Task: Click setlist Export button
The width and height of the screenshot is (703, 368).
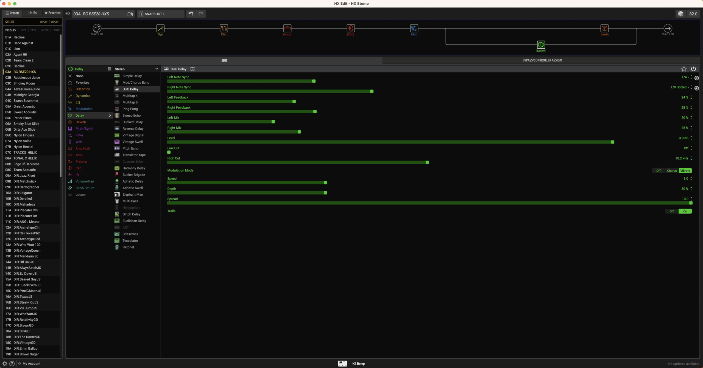Action: tap(55, 22)
